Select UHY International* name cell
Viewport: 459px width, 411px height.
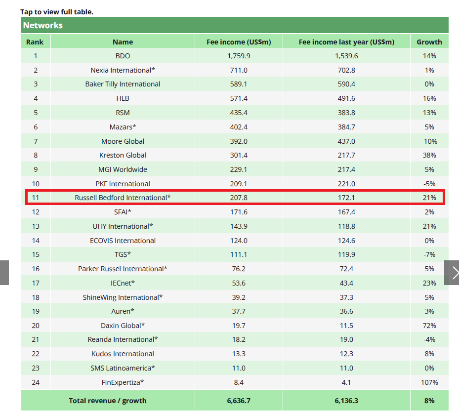(123, 226)
